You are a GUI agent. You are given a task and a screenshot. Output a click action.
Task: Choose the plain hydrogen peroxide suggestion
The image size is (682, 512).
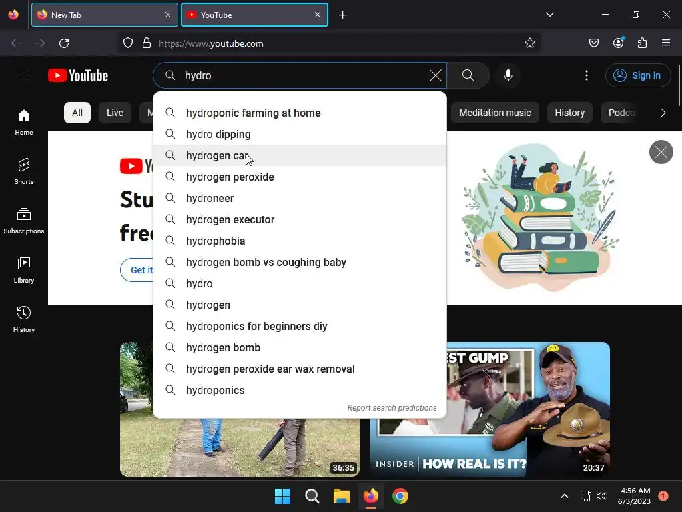(300, 177)
